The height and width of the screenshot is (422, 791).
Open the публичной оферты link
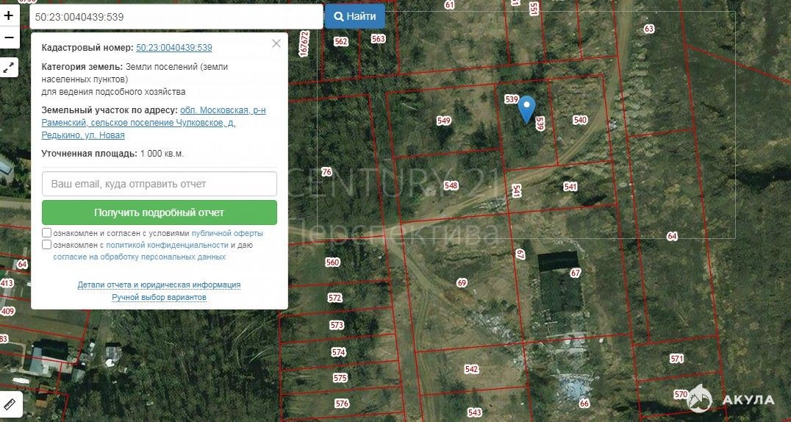227,233
